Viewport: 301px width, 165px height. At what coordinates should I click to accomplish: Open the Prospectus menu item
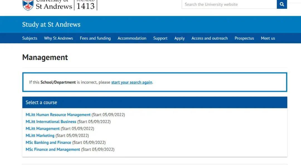(244, 38)
